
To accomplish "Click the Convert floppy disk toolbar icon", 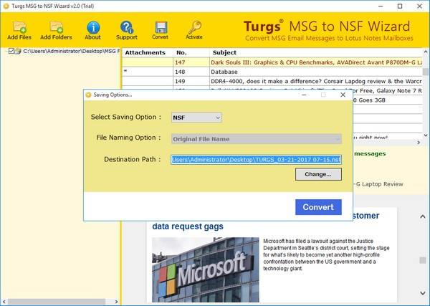I will click(x=161, y=27).
